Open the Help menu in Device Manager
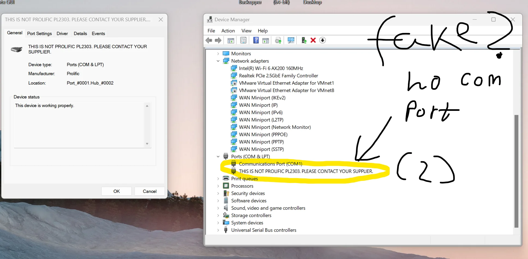Screen dimensions: 528x259 click(263, 31)
